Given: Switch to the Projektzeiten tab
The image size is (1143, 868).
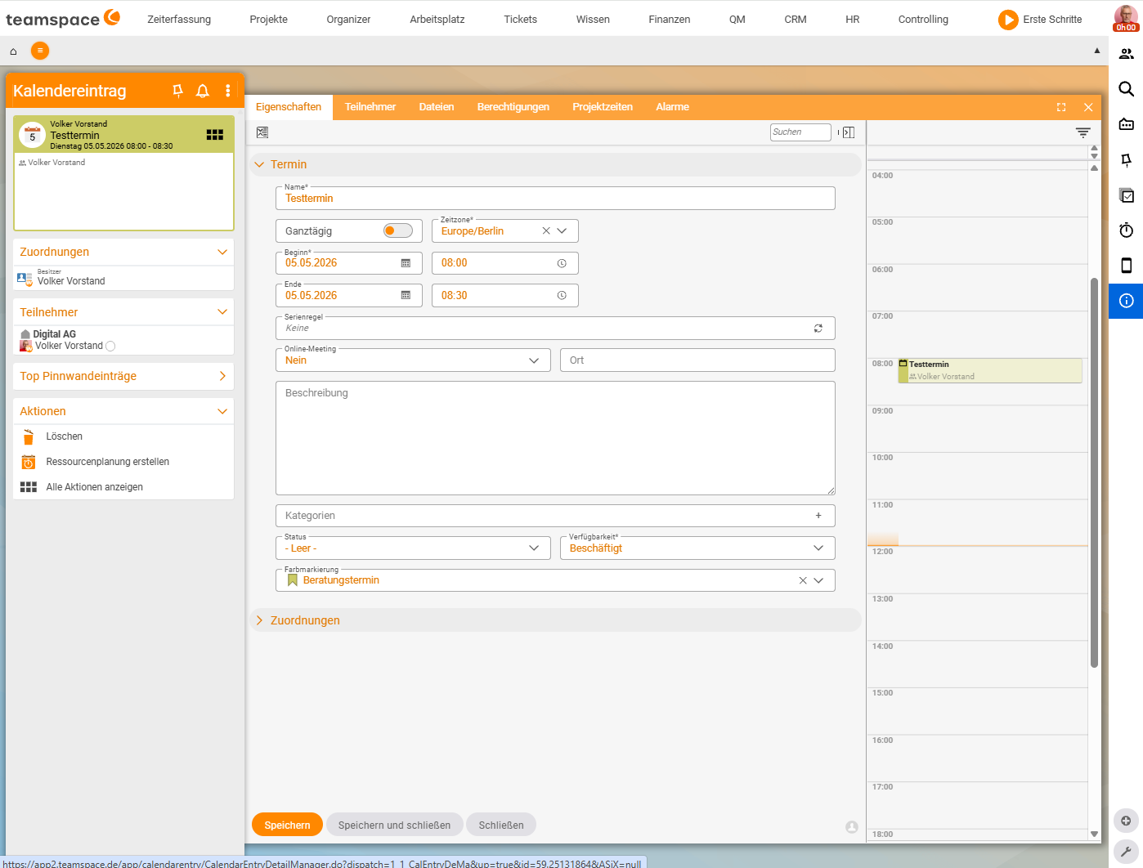Looking at the screenshot, I should pyautogui.click(x=603, y=107).
